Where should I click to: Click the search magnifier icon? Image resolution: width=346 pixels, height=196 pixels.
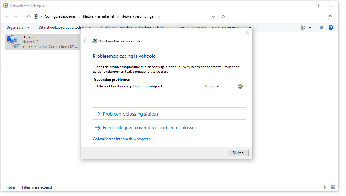pyautogui.click(x=330, y=16)
